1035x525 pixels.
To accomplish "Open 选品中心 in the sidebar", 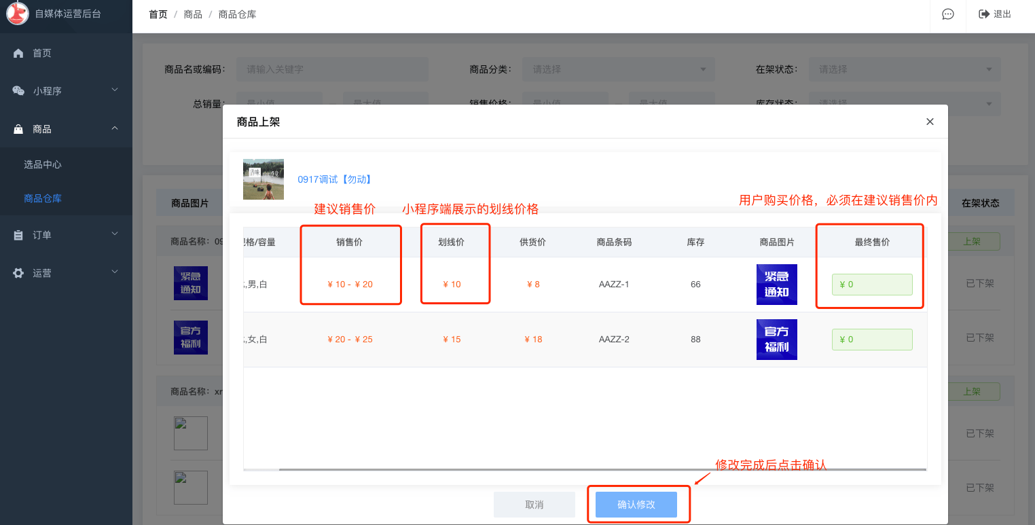I will click(x=43, y=164).
